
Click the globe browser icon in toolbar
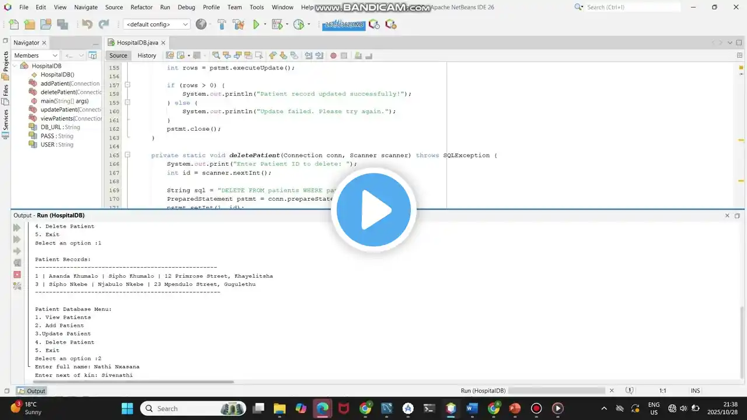(201, 24)
